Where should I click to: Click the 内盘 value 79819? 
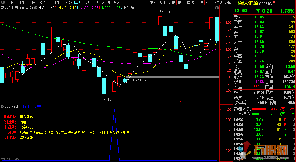tap(290, 87)
